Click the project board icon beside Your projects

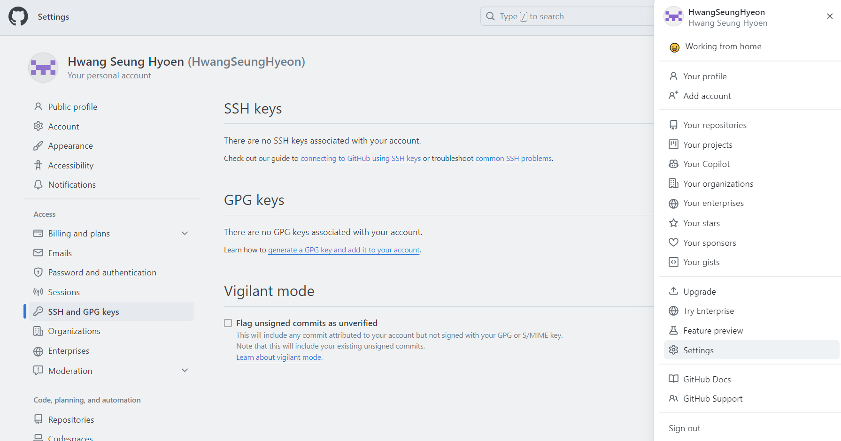(673, 144)
